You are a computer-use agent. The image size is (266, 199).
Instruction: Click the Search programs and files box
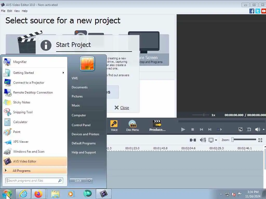pos(34,181)
